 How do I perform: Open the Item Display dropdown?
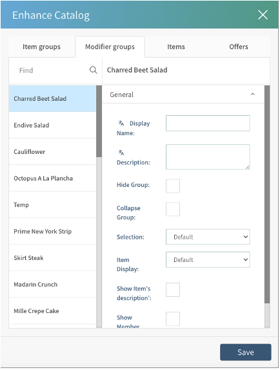(208, 259)
